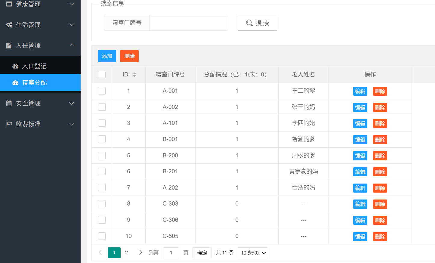
Task: Delete the A-001 row with 删除
Action: [380, 91]
